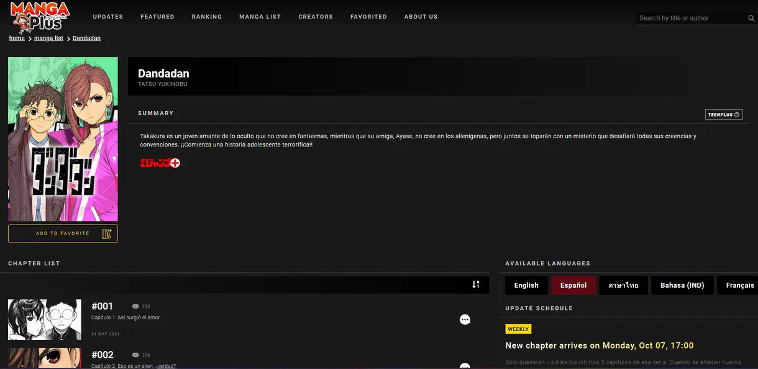Screen dimensions: 758x369
Task: Follow the home breadcrumb link
Action: click(x=17, y=38)
